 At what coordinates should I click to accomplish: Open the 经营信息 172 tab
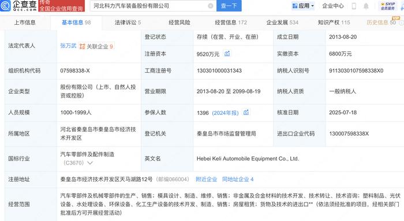[x=231, y=23]
